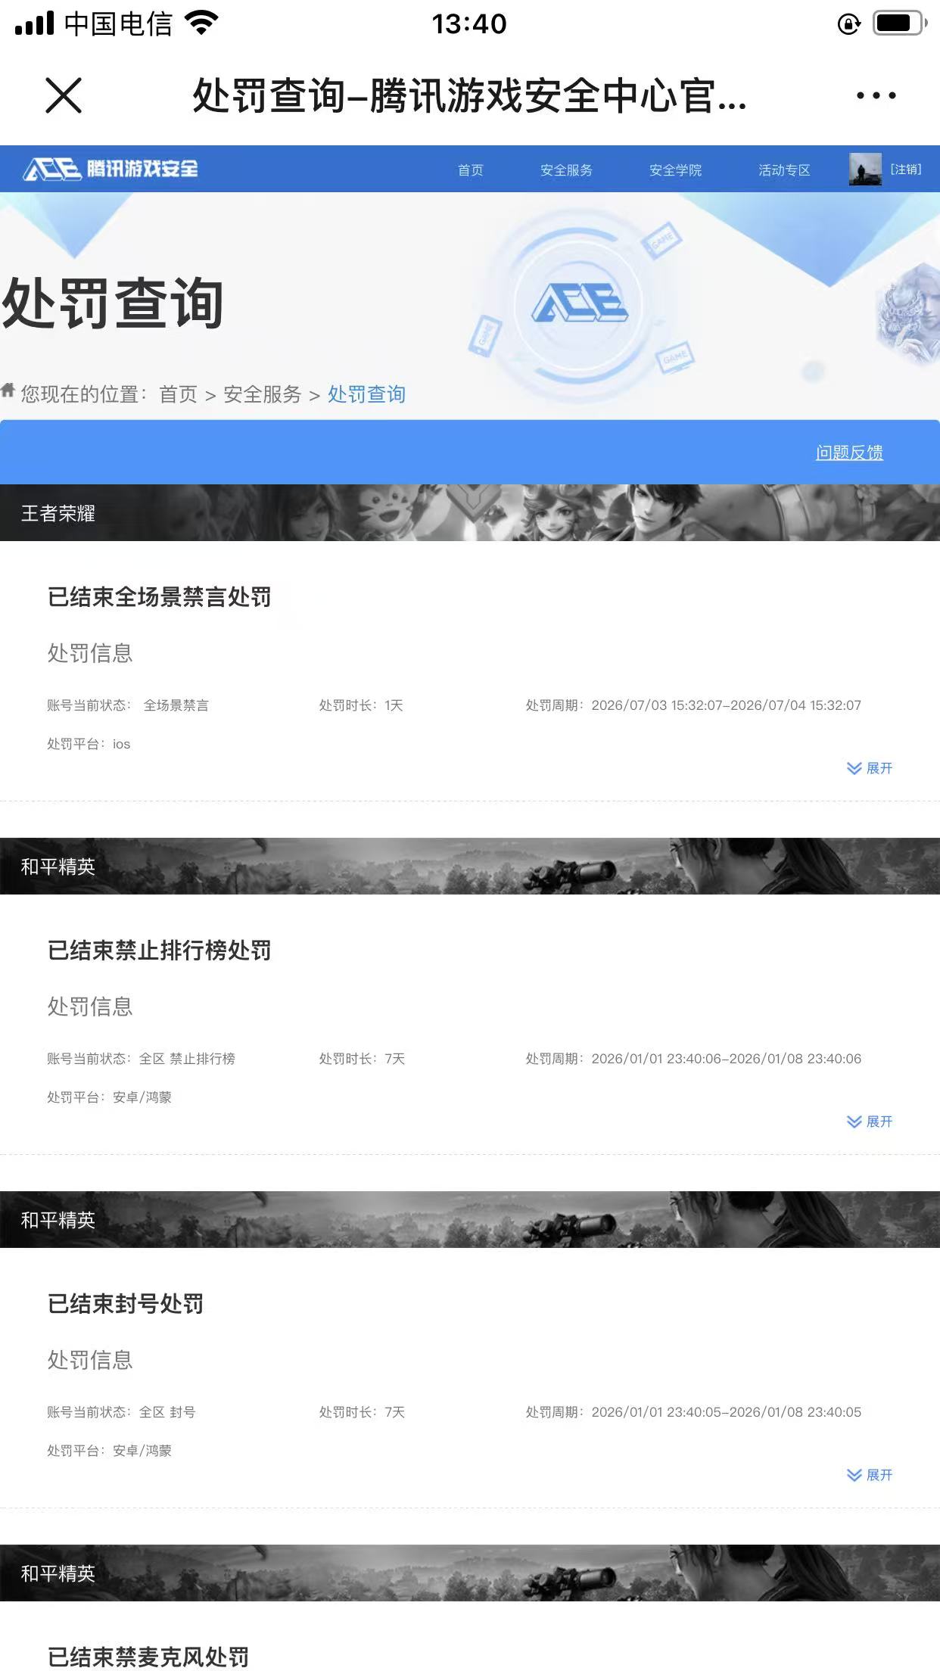Click the 处罚时长: 1天 text
This screenshot has width=940, height=1671.
coord(360,705)
